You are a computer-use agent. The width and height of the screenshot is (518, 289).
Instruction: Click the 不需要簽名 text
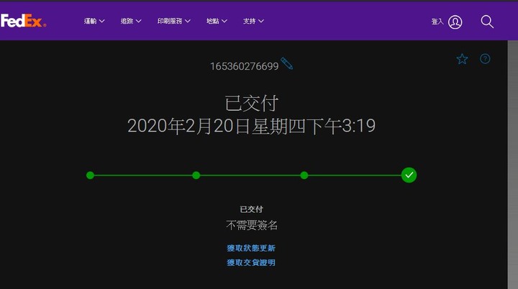tap(251, 225)
